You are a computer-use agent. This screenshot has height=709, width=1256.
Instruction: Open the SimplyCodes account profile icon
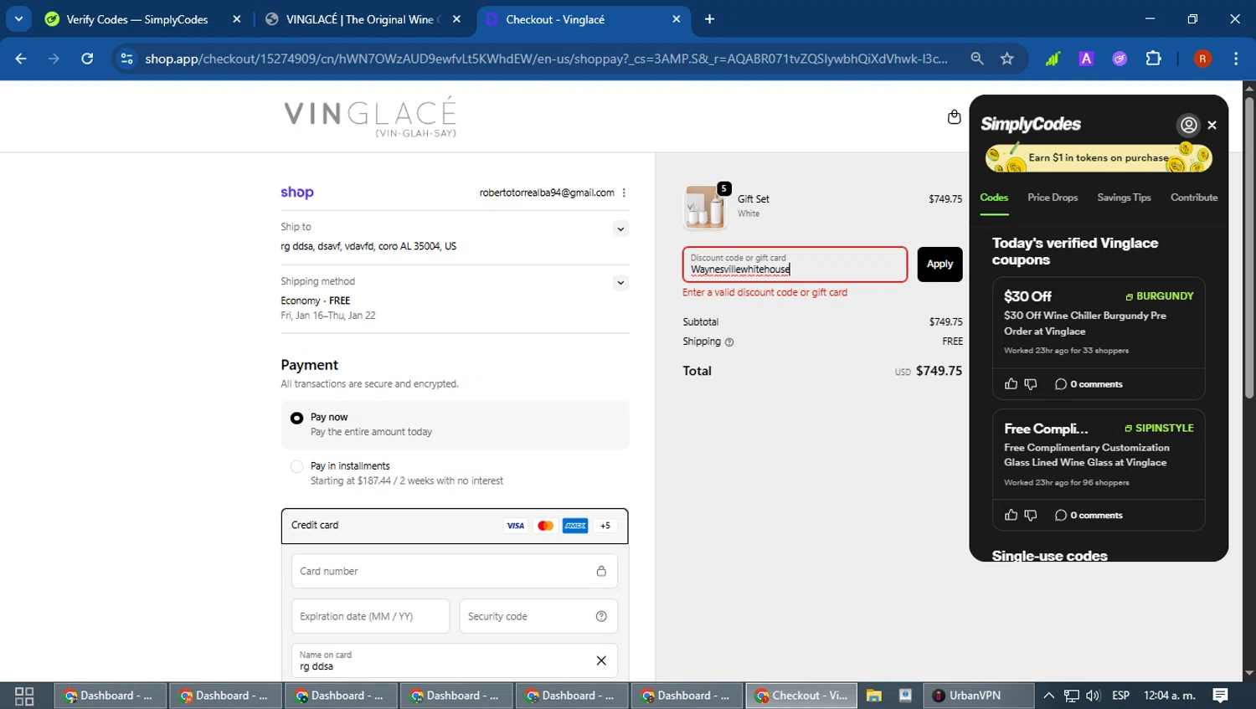pyautogui.click(x=1188, y=125)
